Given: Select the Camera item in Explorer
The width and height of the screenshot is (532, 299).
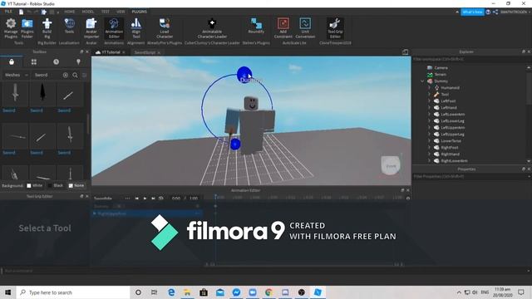Looking at the screenshot, I should pos(441,68).
